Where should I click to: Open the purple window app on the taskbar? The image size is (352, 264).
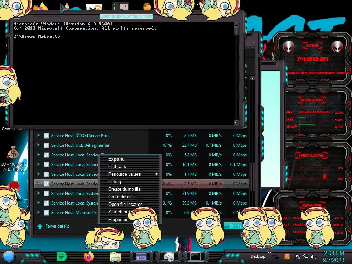tap(141, 256)
